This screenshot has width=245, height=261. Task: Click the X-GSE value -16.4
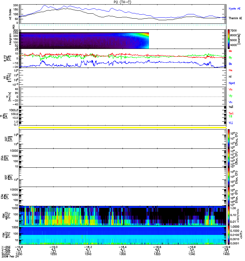[122, 247]
